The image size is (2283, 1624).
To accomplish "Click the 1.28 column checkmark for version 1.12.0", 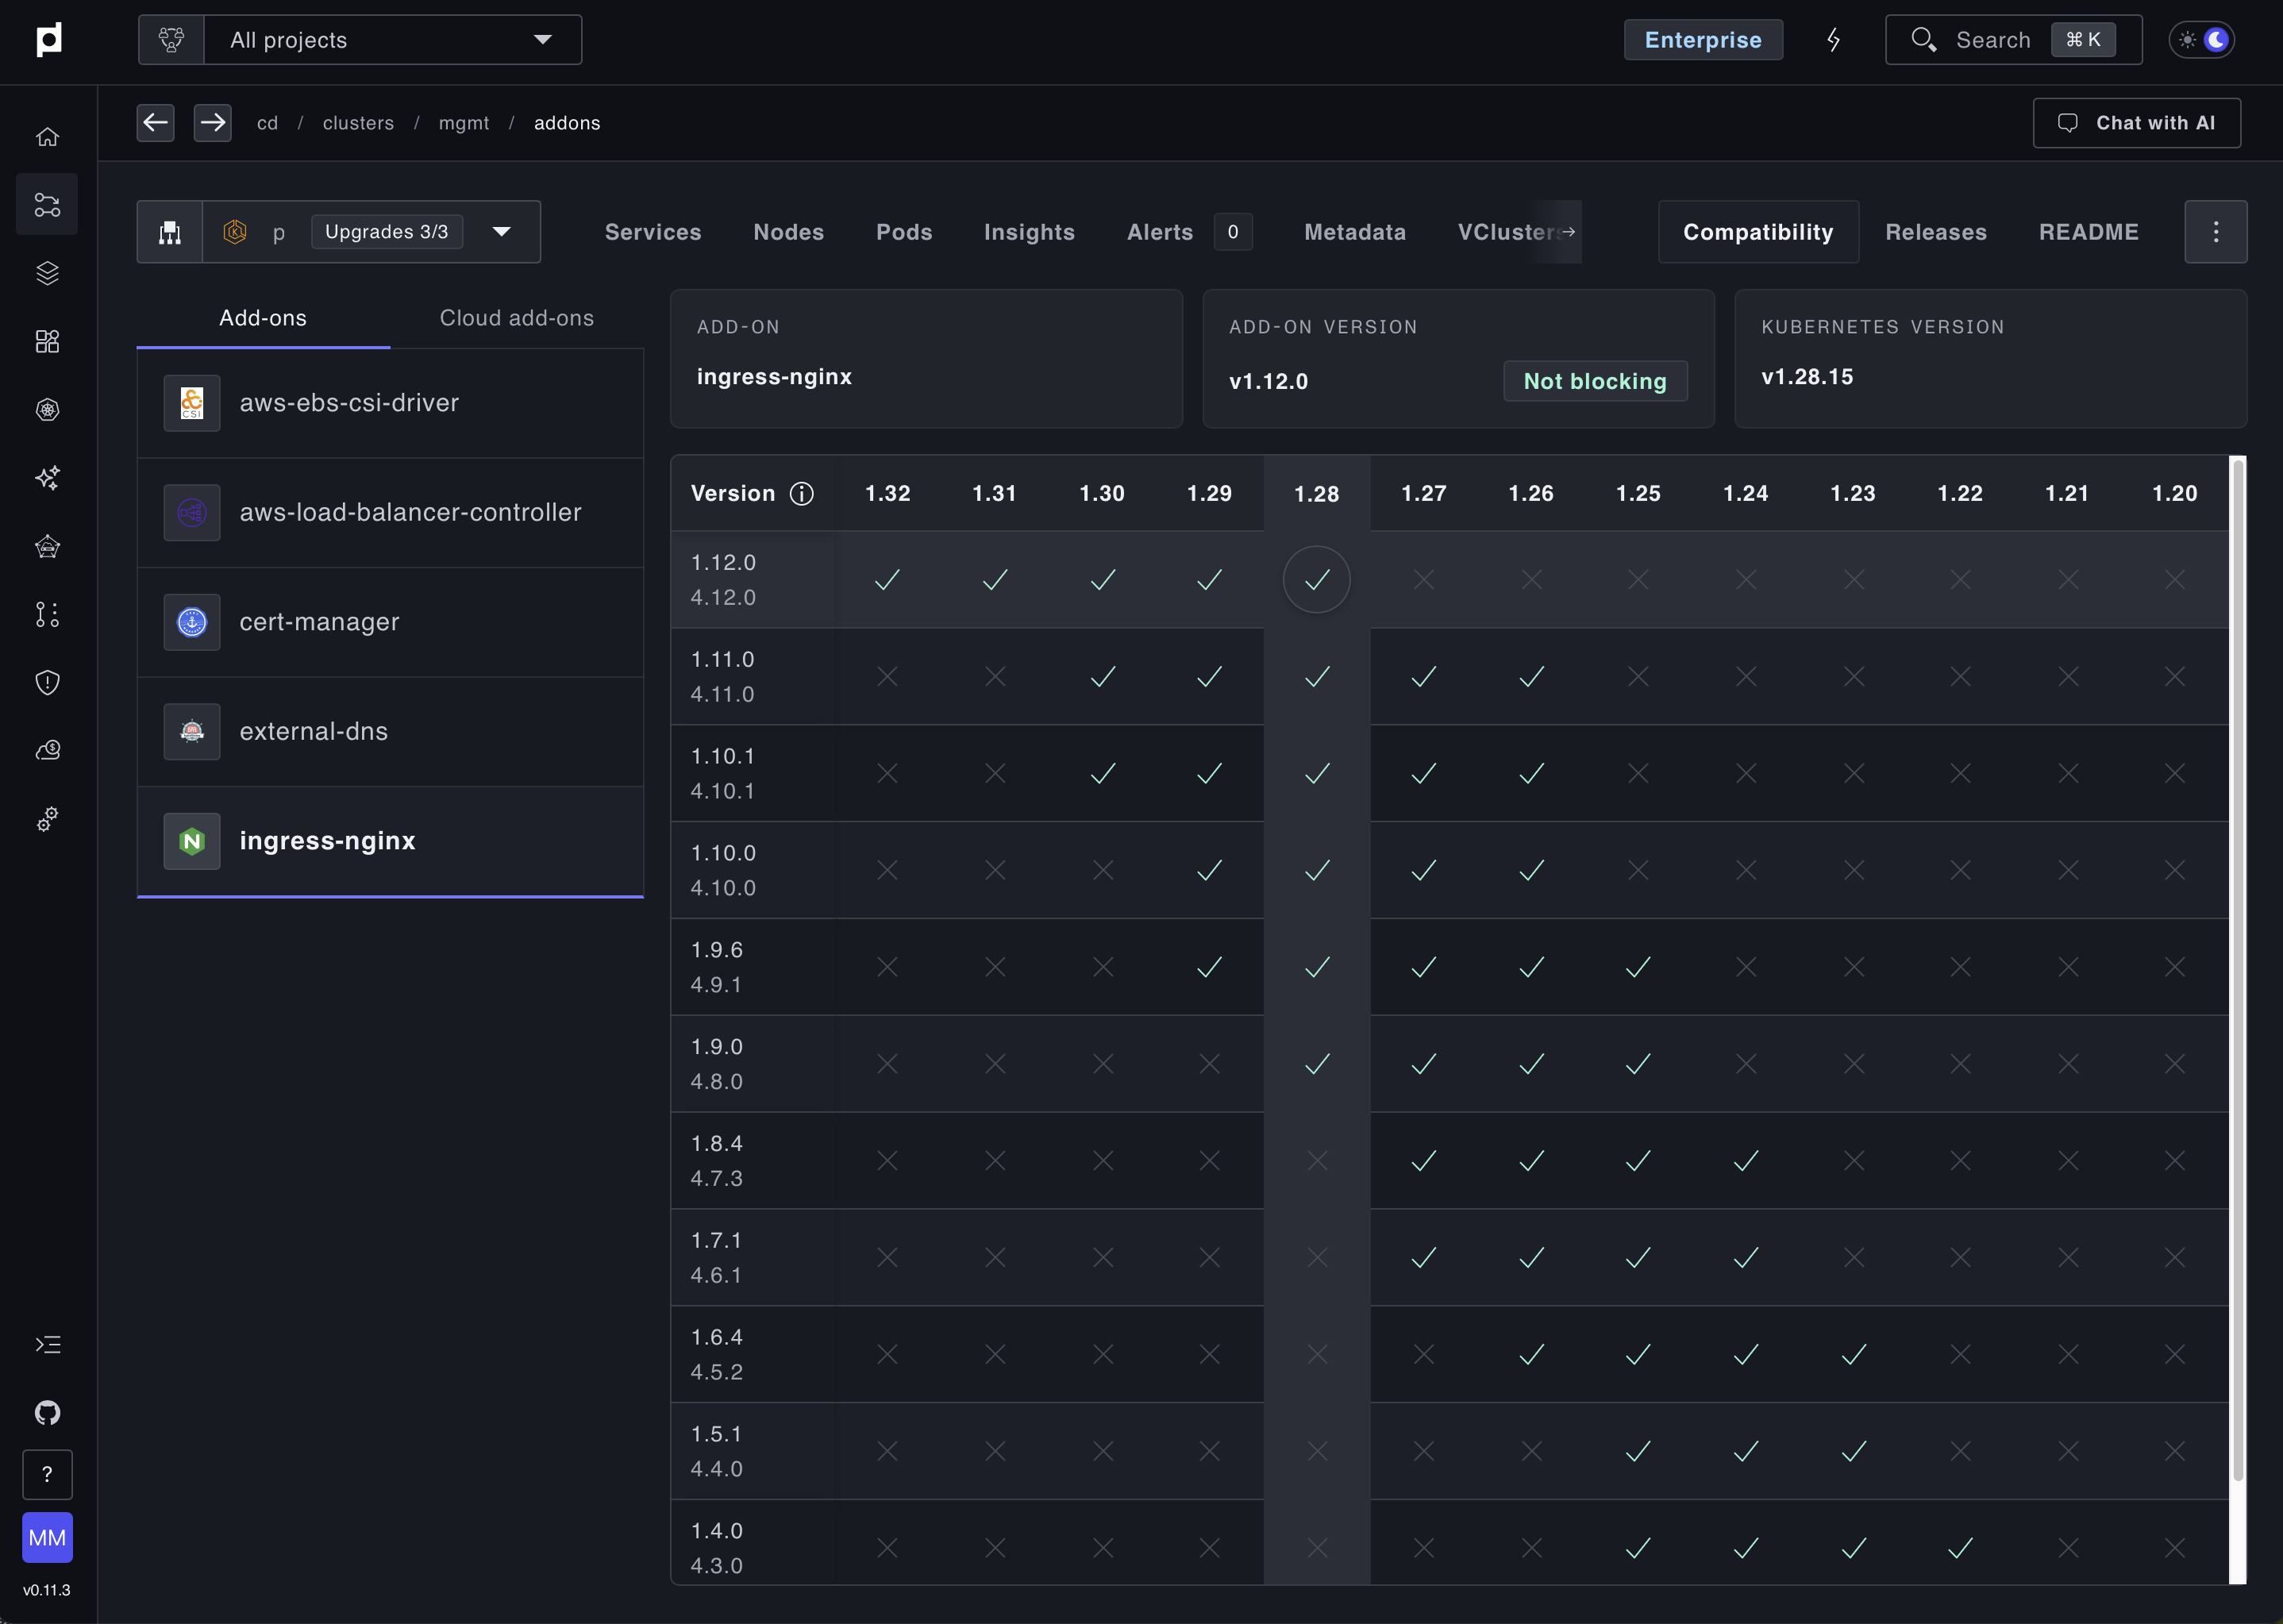I will point(1316,579).
